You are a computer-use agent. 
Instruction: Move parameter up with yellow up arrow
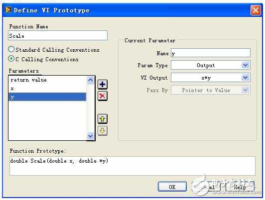tap(103, 119)
